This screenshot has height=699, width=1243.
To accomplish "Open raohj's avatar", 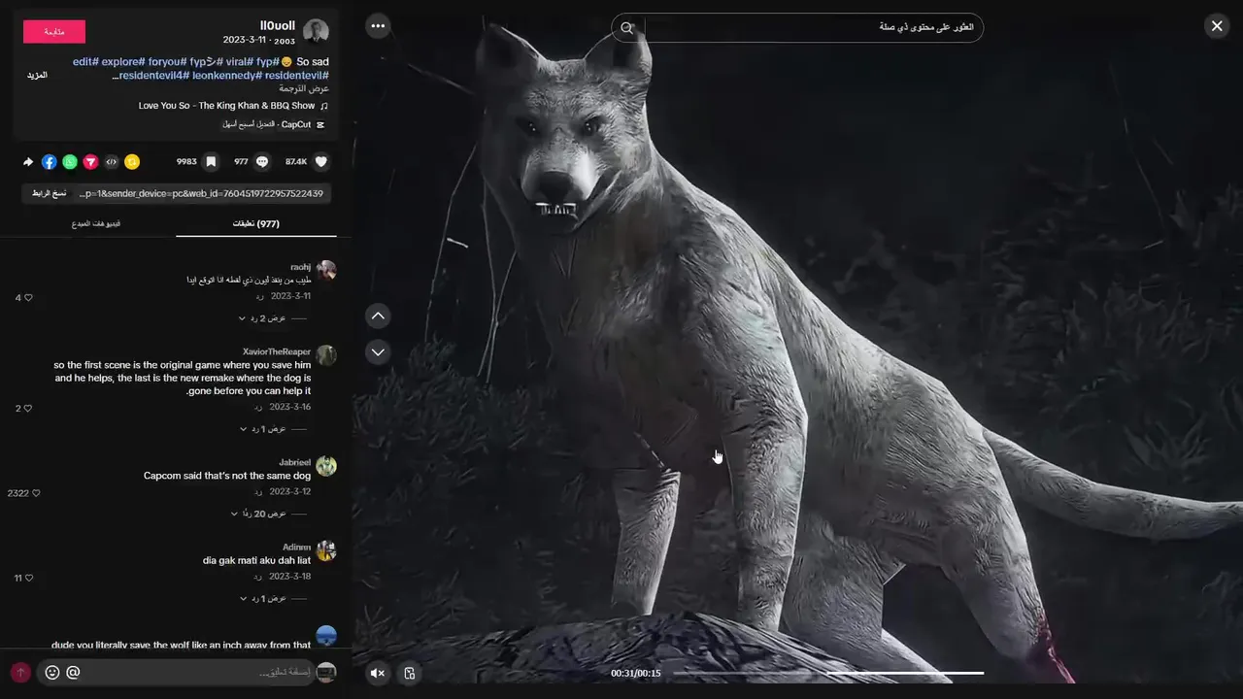I will 326,270.
